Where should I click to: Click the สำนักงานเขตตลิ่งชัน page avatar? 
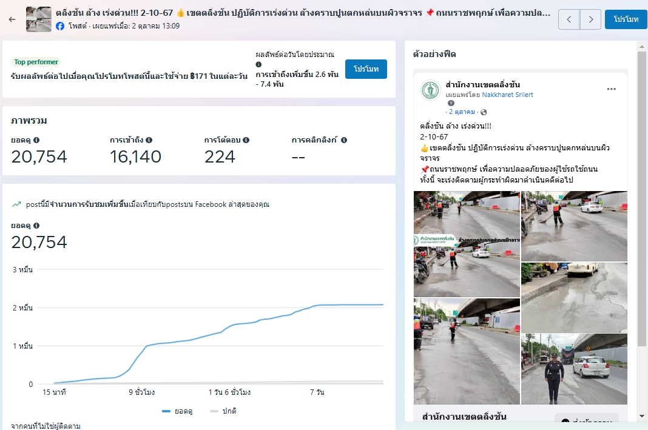[431, 90]
